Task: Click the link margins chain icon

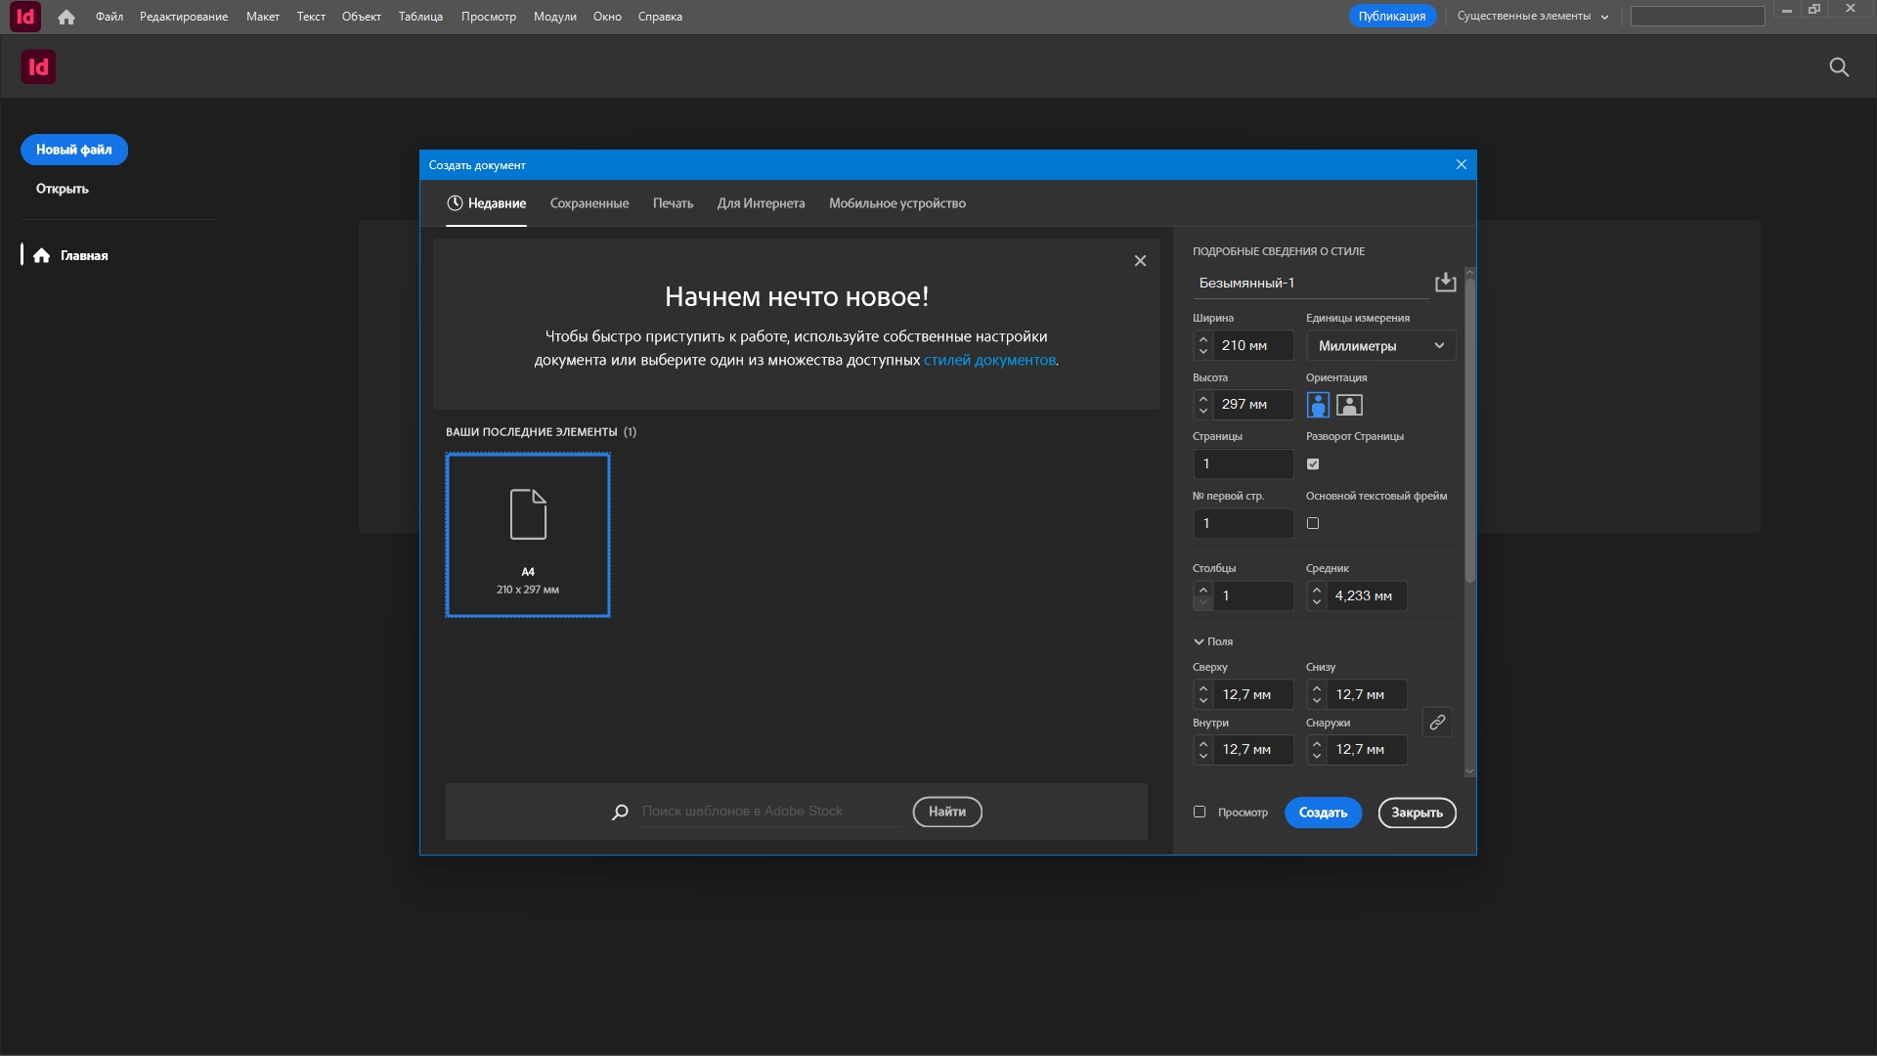Action: coord(1437,723)
